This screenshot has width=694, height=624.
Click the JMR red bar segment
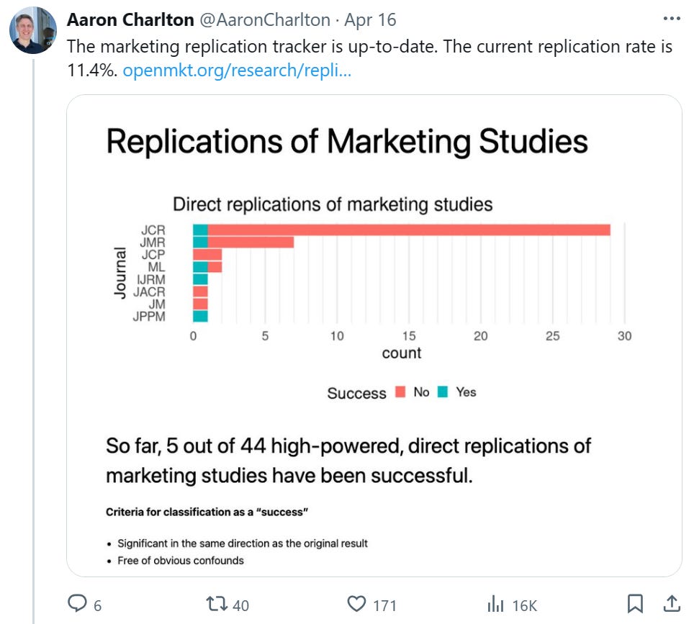coord(251,243)
